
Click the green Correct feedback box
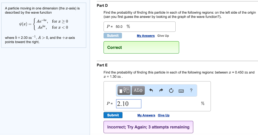pos(141,47)
